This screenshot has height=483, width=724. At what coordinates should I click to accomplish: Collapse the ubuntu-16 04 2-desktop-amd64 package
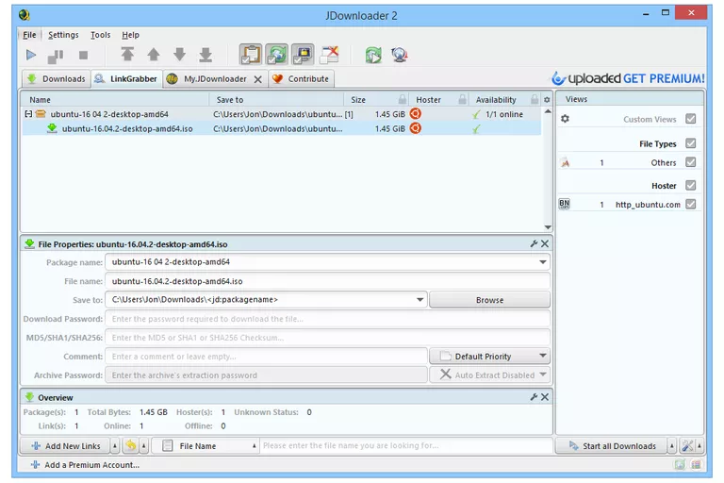[28, 114]
